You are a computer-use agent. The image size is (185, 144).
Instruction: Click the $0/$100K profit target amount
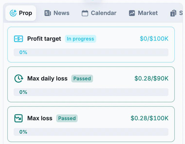click(x=154, y=39)
